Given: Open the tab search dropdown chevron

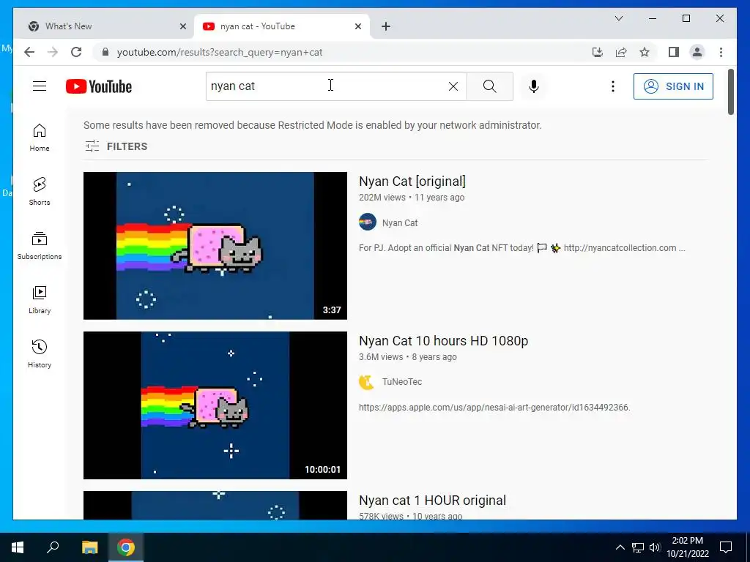Looking at the screenshot, I should tap(618, 18).
